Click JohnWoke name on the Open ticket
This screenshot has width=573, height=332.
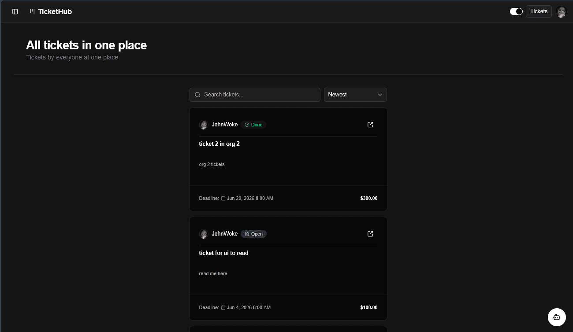(225, 234)
